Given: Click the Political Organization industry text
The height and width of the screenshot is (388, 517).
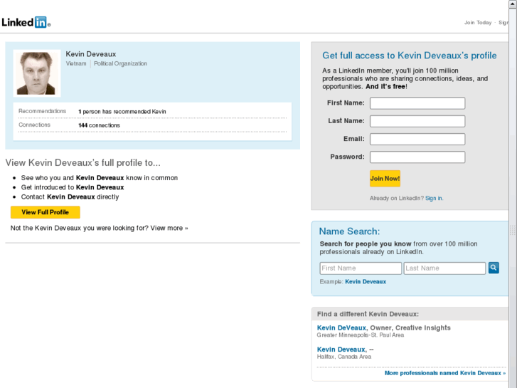Looking at the screenshot, I should [120, 63].
